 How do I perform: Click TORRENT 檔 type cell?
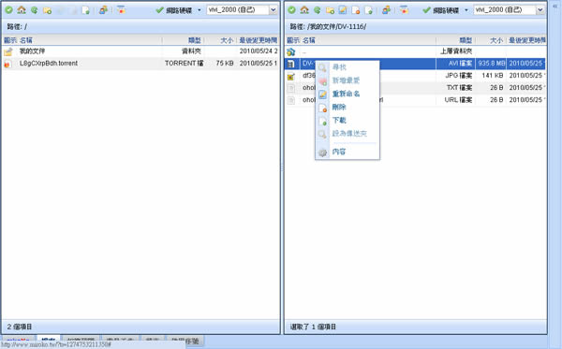click(184, 64)
